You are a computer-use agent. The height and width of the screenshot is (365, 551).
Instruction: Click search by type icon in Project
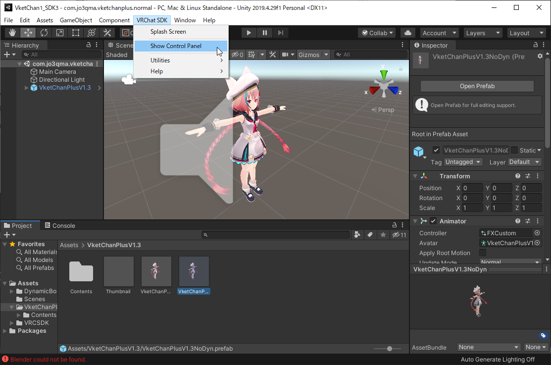click(x=357, y=235)
